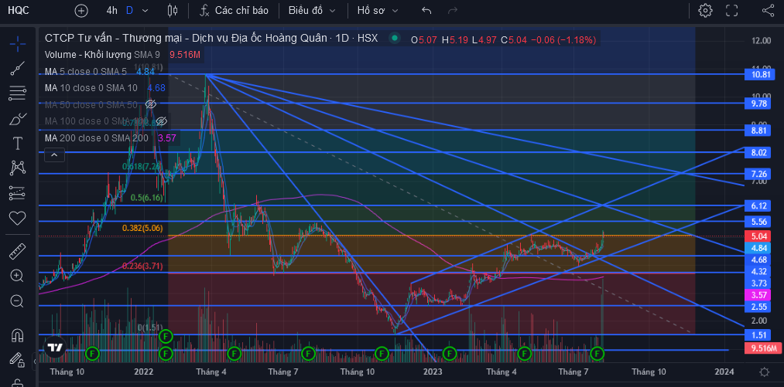
Task: Click the 5.56 price level label
Action: [759, 221]
